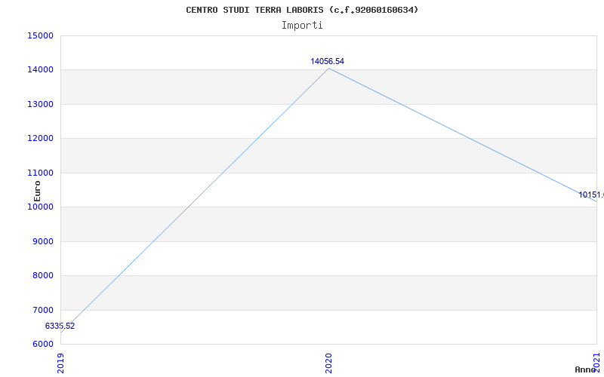The width and height of the screenshot is (604, 377).
Task: Click the 6335.52 data label
Action: coord(60,326)
